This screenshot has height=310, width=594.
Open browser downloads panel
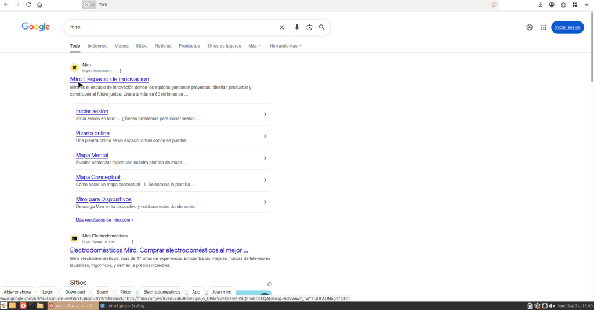tap(541, 5)
